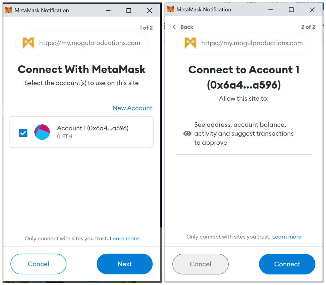
Task: Click the Account 1 colorful avatar icon
Action: pyautogui.click(x=42, y=132)
